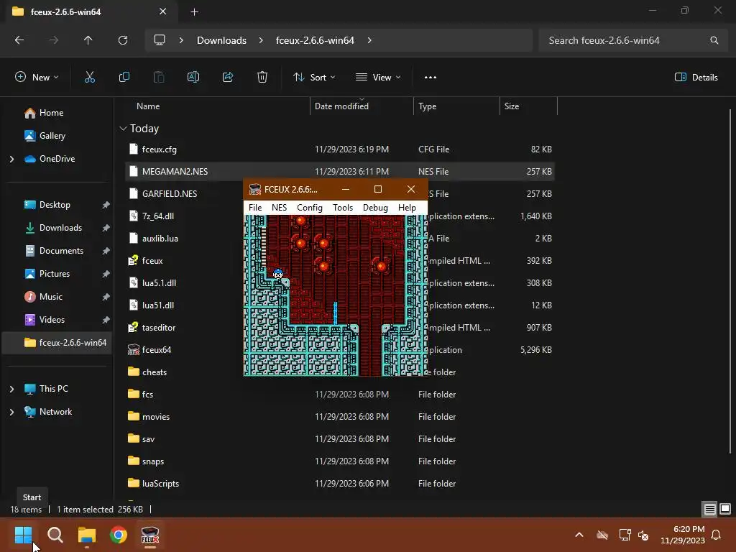
Task: Click FCEUX icon on taskbar
Action: pyautogui.click(x=150, y=535)
